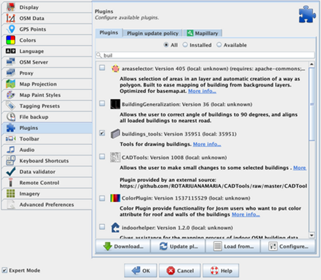This screenshot has height=280, width=321.
Task: Select Audio music note icon
Action: tap(11, 150)
